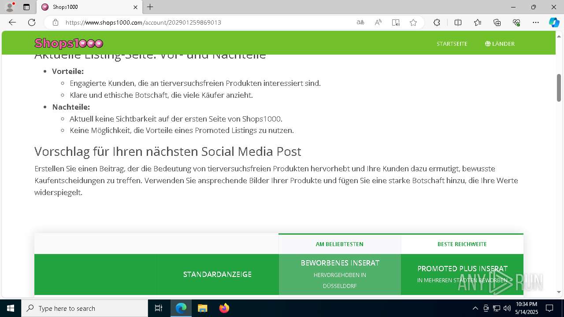The height and width of the screenshot is (317, 564).
Task: Open File Explorer from the taskbar
Action: tap(202, 308)
